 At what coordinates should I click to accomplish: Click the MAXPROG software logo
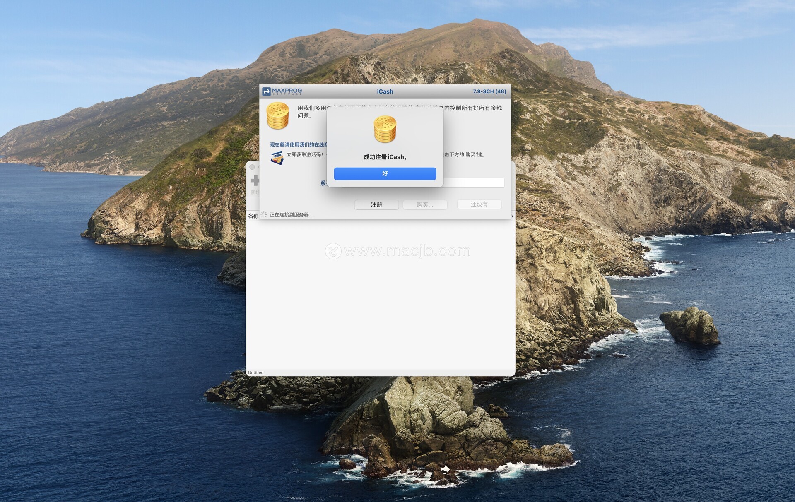(x=282, y=91)
